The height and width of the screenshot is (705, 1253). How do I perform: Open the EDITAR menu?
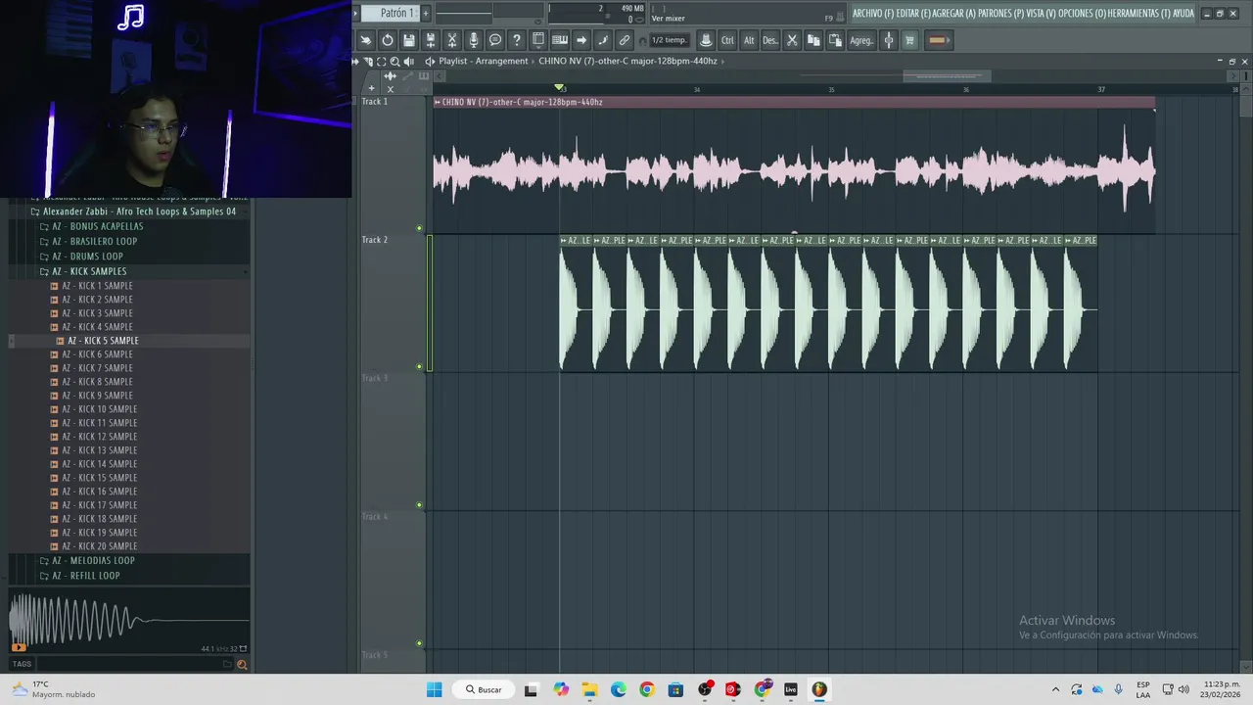[x=913, y=13]
